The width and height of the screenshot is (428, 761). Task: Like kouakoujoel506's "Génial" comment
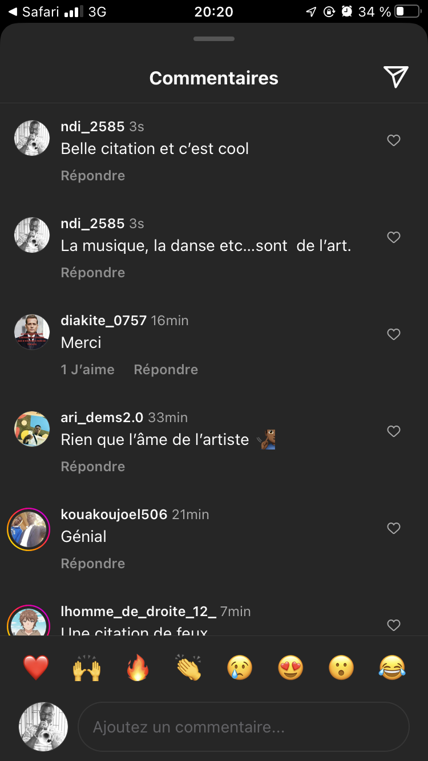coord(394,528)
